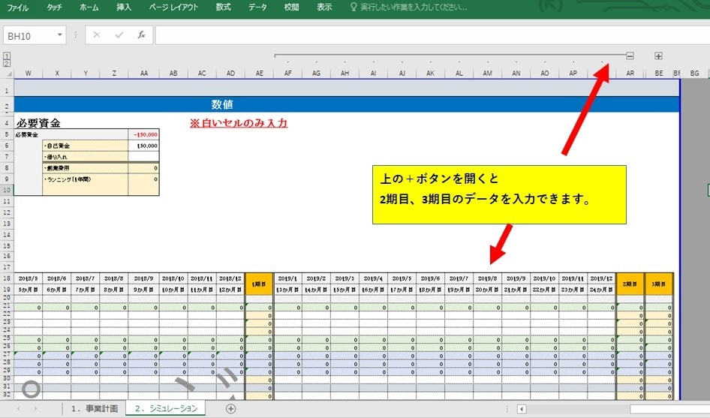This screenshot has width=710, height=418.
Task: Click the 2019/1 month header cell
Action: [287, 278]
